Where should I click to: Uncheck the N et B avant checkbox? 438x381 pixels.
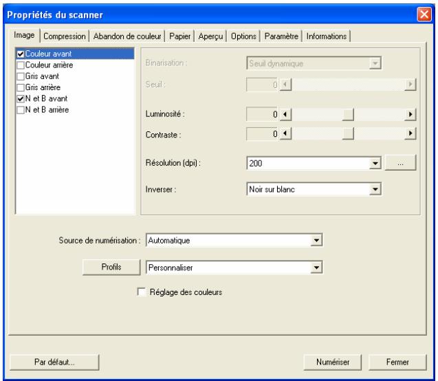tap(21, 98)
